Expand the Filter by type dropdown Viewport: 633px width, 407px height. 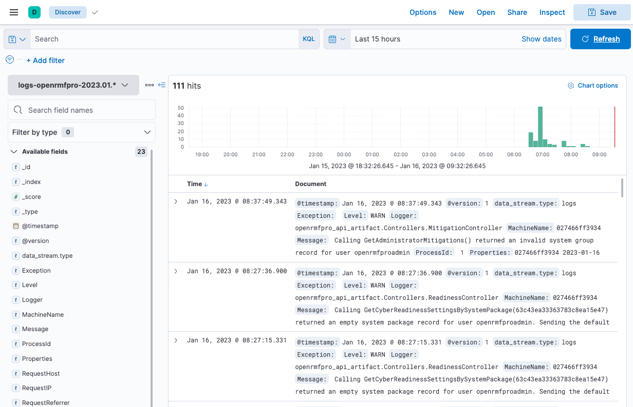click(82, 132)
